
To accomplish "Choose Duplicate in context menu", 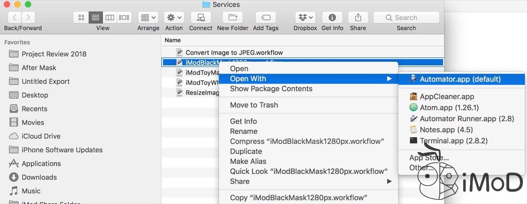I will tap(308, 151).
